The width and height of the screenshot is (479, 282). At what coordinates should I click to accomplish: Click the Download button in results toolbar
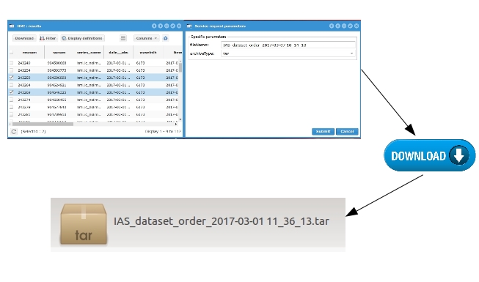click(24, 38)
